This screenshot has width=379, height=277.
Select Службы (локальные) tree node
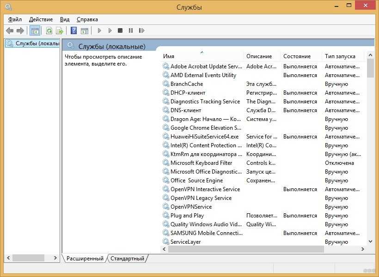tap(37, 43)
